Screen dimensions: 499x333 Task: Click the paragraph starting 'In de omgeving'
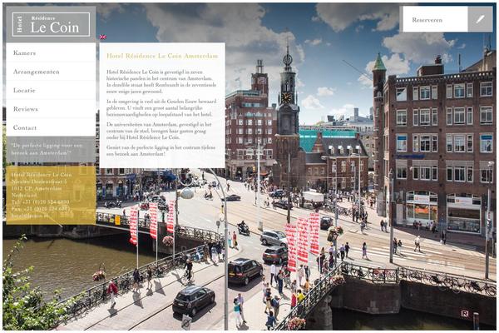tap(161, 107)
